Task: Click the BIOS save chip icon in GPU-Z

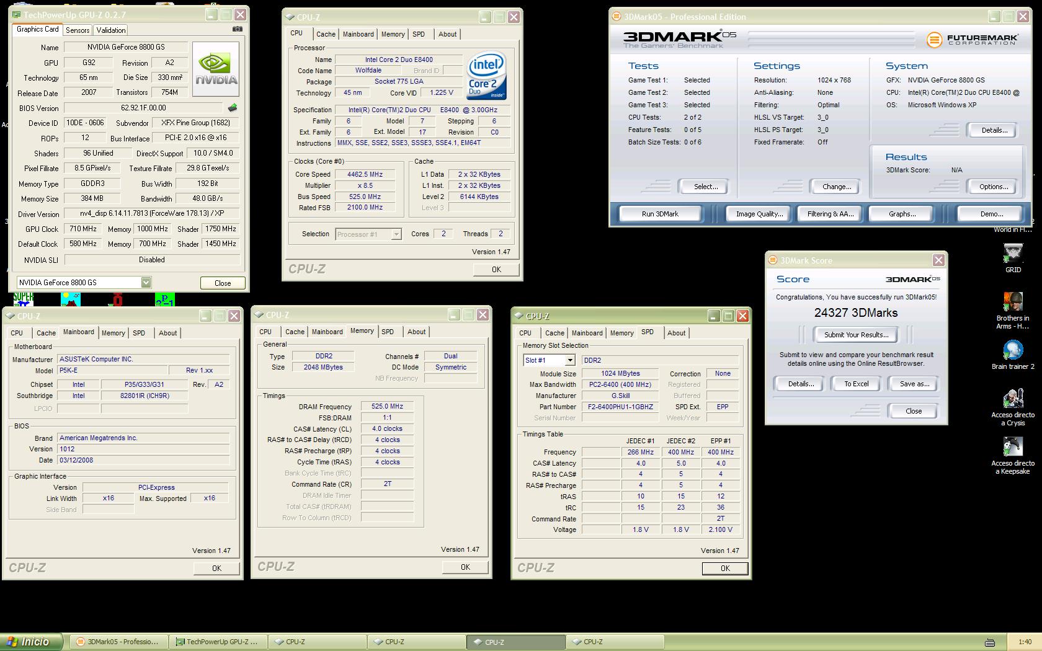Action: pyautogui.click(x=233, y=107)
